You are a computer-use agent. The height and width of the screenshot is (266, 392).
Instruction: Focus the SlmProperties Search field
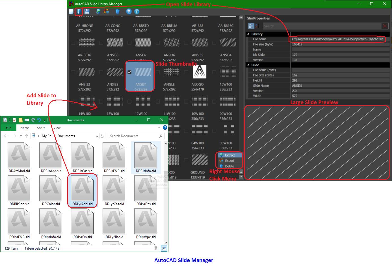(x=322, y=26)
